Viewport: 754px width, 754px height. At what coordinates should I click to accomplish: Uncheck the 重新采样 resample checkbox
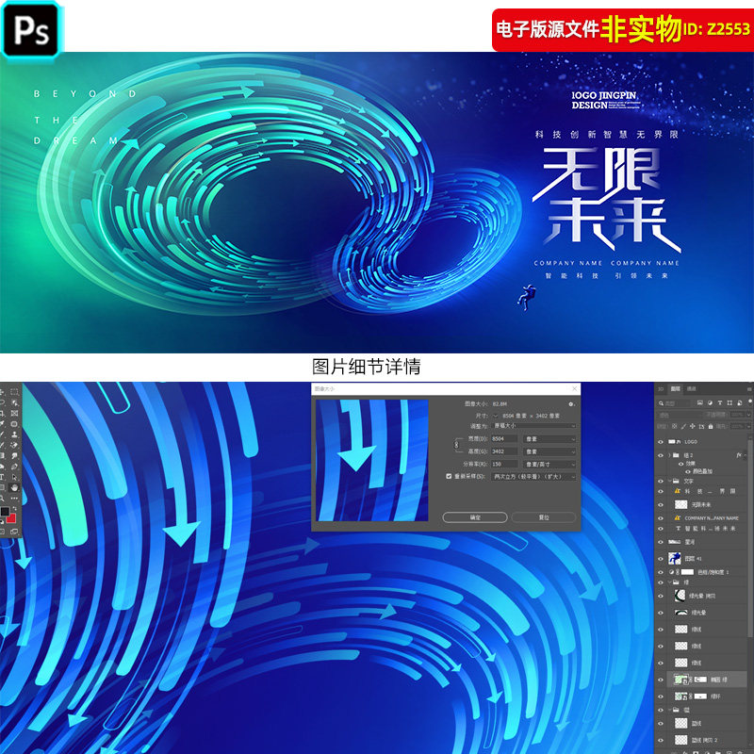click(x=449, y=477)
